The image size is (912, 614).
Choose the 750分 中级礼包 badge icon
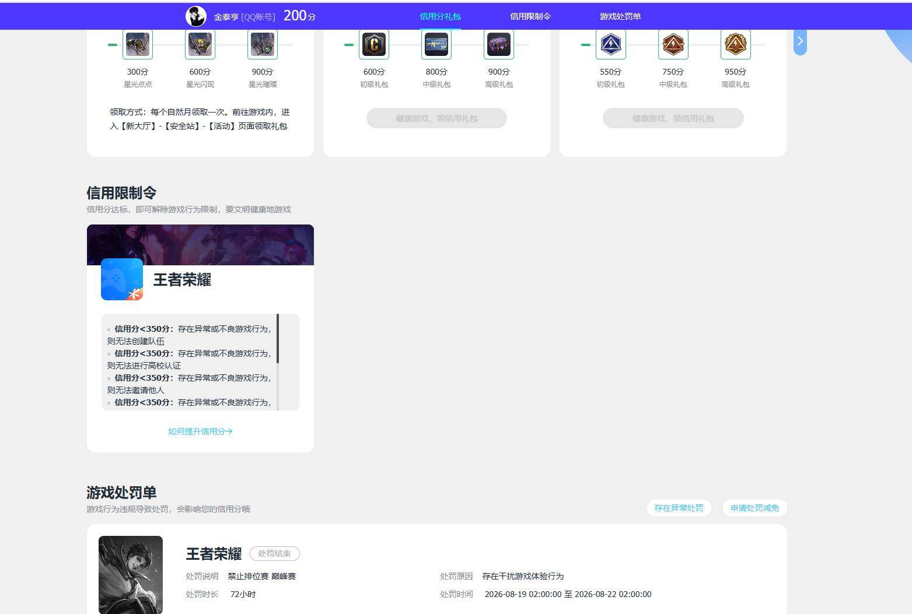click(673, 44)
